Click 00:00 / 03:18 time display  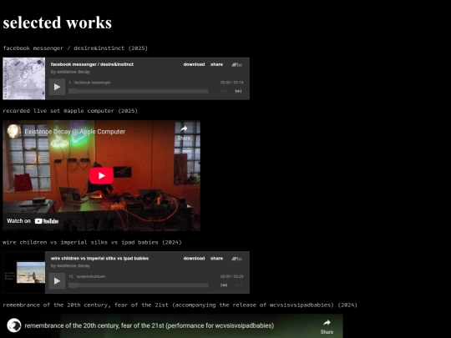(232, 83)
